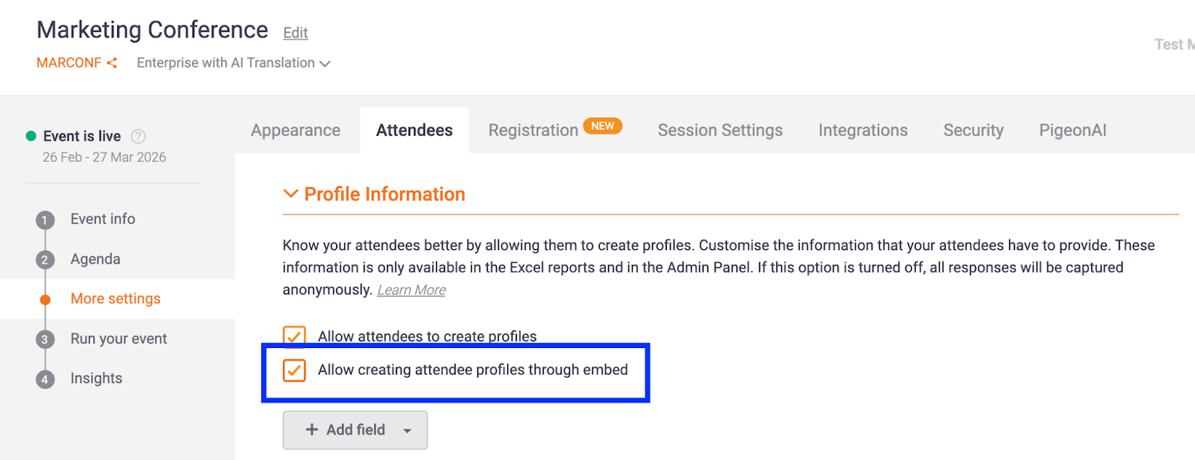Screen dimensions: 1195x460
Task: Click the share icon next to MARCONF
Action: pos(112,63)
